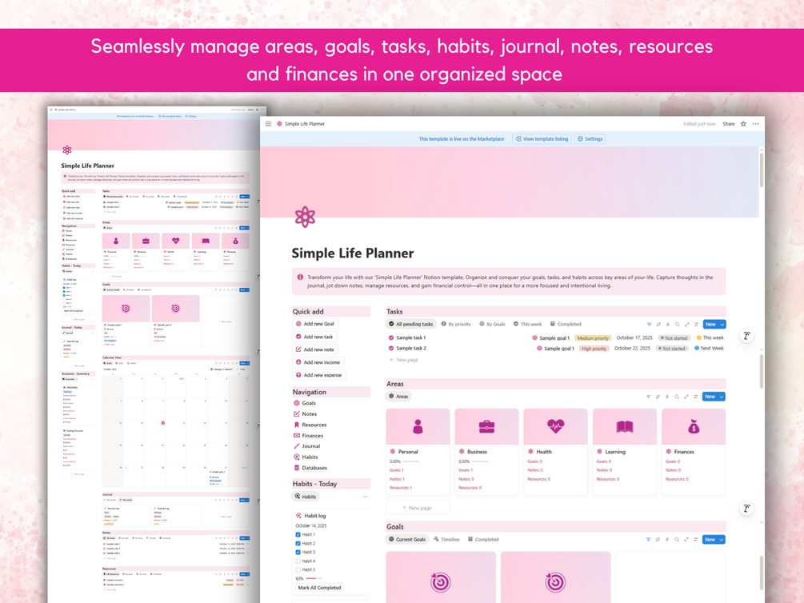
Task: Click the heart pulse icon on Health card
Action: 555,425
